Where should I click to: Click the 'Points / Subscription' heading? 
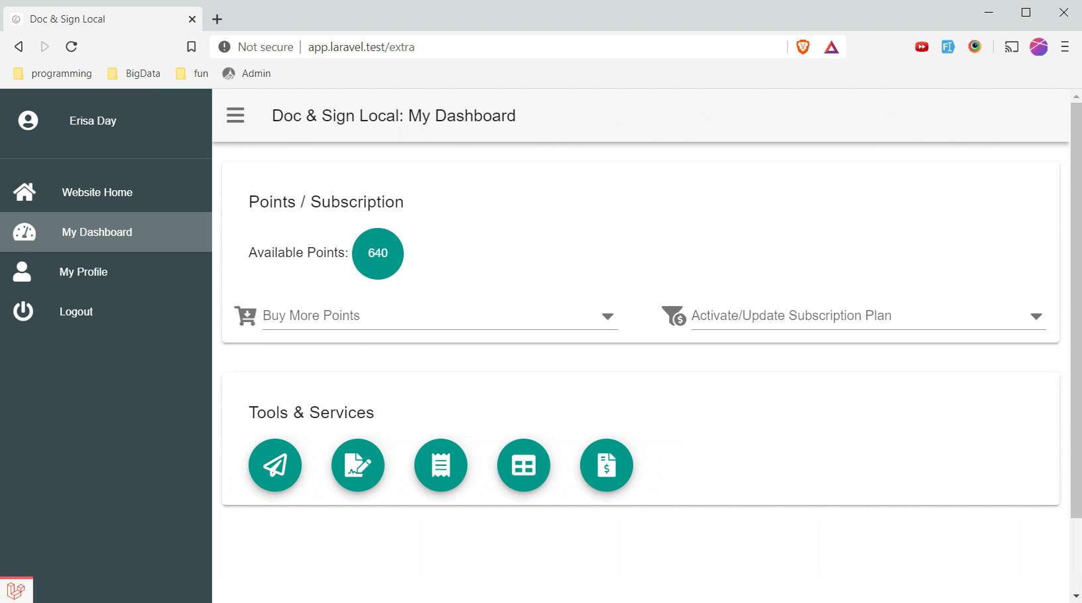tap(326, 201)
